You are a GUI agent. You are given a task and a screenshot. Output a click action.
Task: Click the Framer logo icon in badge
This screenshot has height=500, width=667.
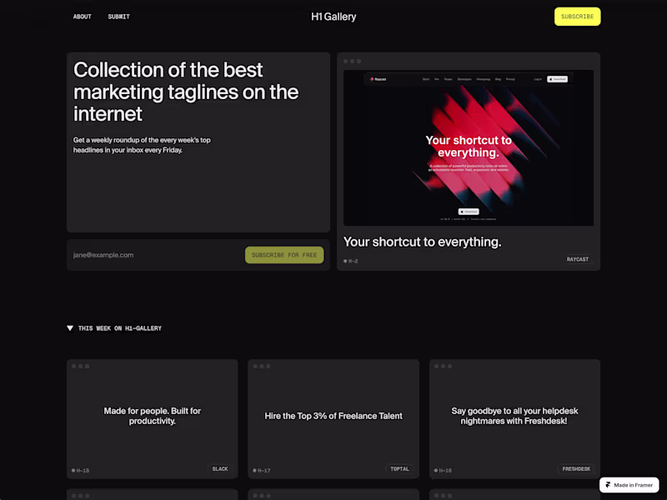point(609,485)
